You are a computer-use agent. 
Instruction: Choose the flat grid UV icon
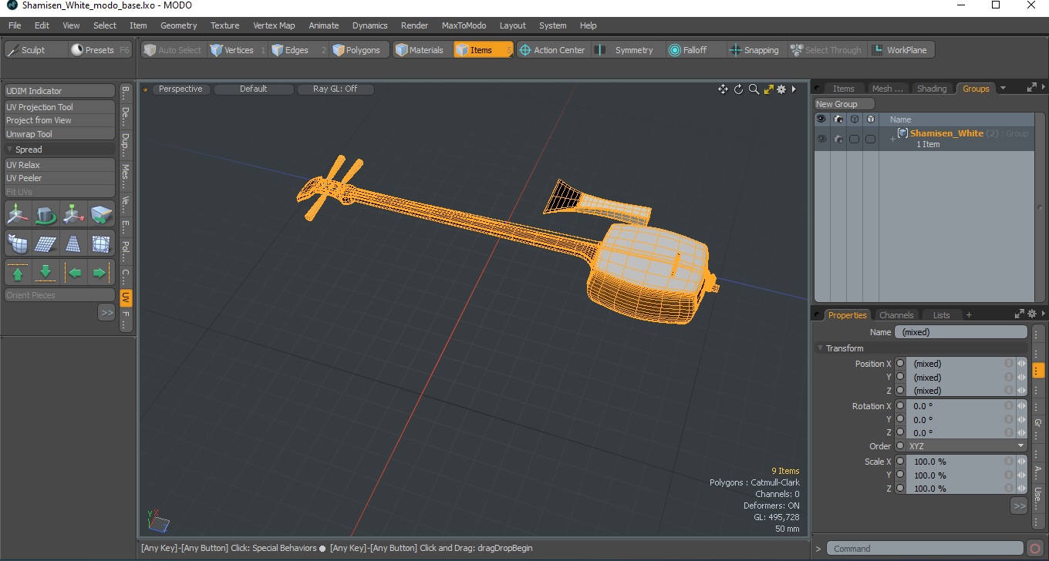click(46, 244)
